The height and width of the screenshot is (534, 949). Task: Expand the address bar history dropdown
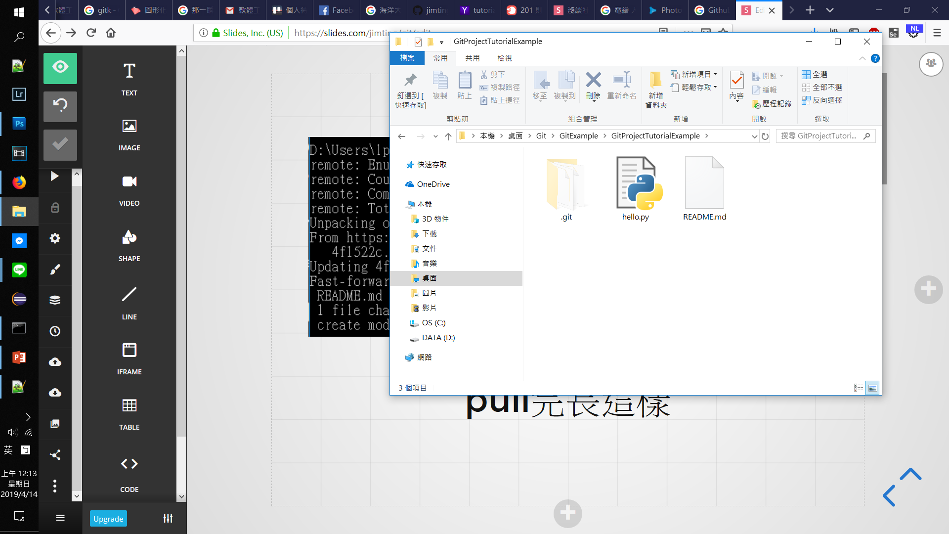coord(754,136)
